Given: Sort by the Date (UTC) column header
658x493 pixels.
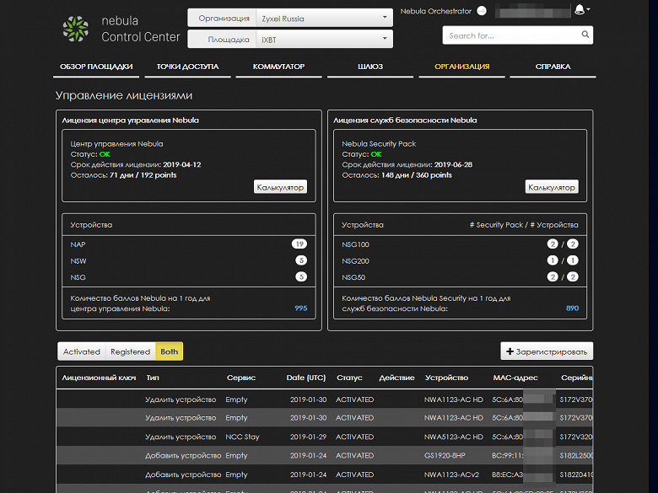Looking at the screenshot, I should 306,378.
